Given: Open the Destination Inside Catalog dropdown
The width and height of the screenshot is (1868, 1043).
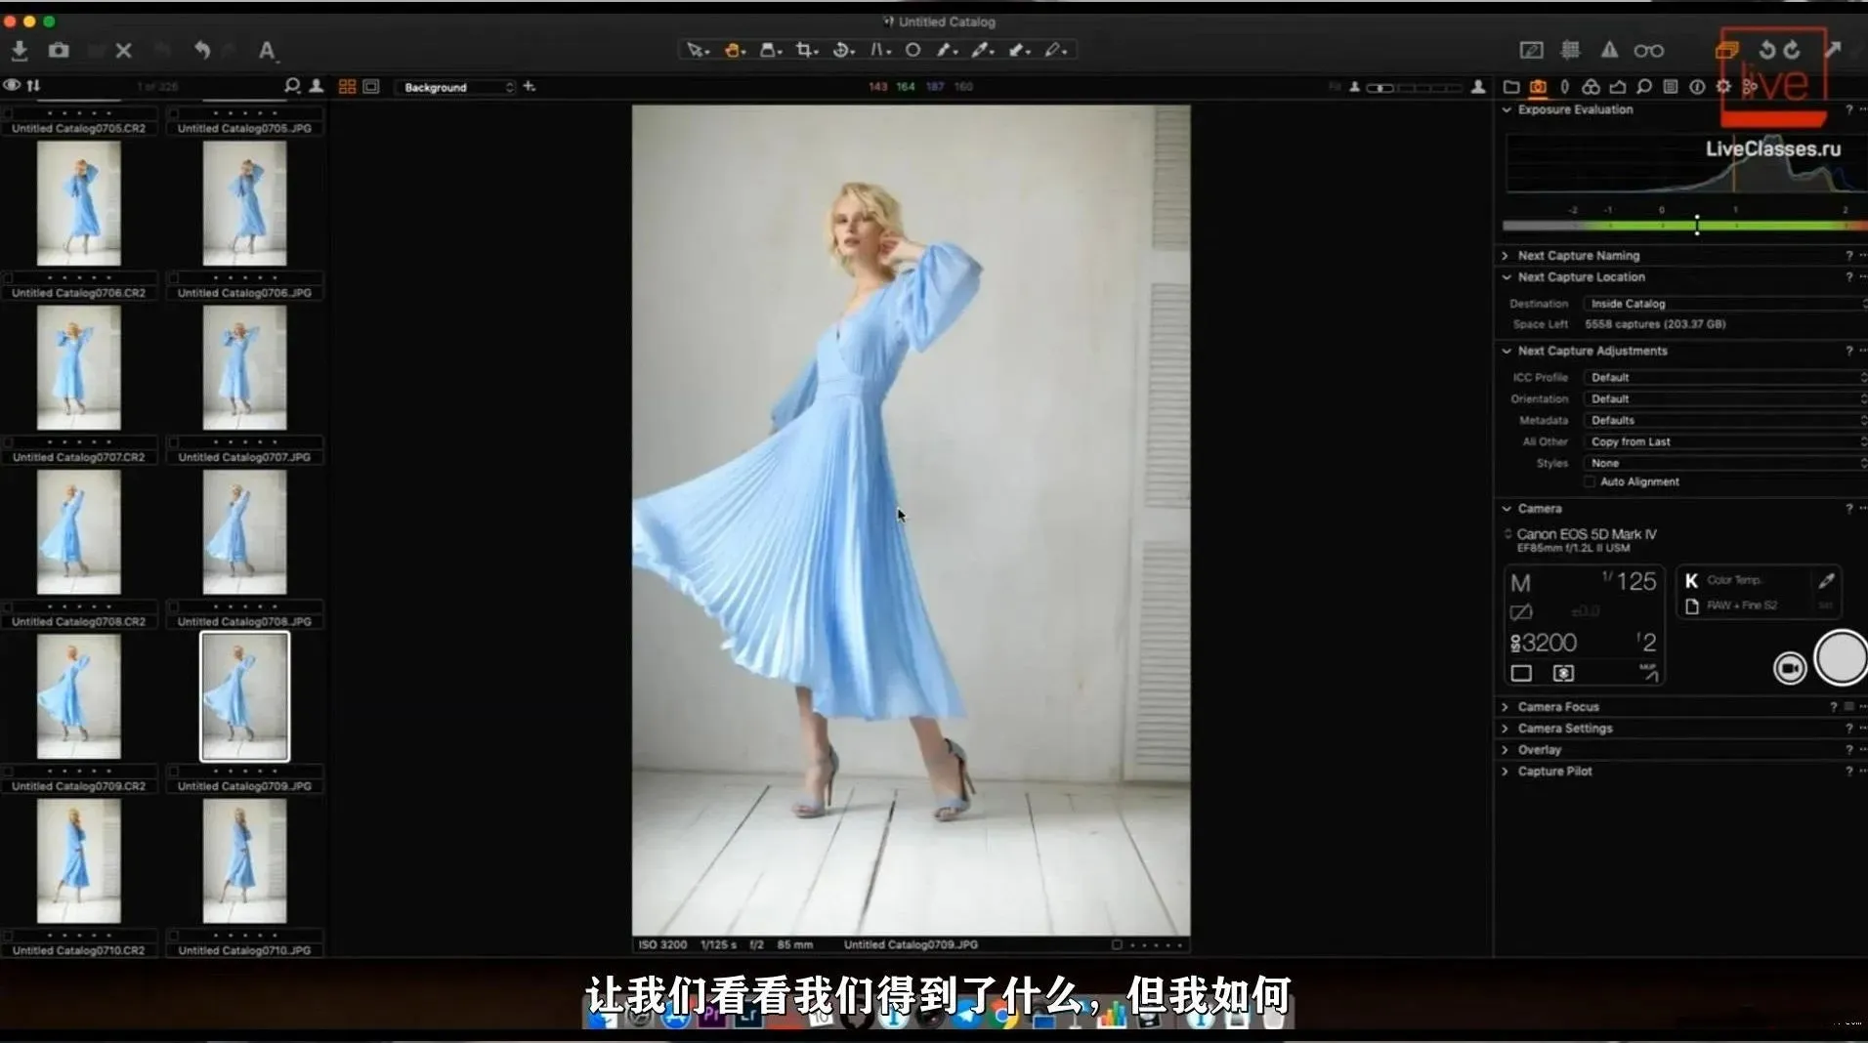Looking at the screenshot, I should 1724,304.
